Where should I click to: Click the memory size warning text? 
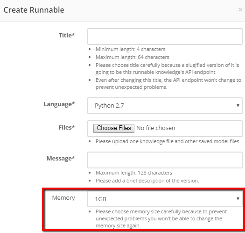coord(161,218)
